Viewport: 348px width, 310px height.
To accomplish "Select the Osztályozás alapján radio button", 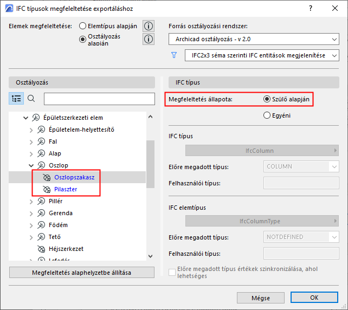I will coord(82,39).
